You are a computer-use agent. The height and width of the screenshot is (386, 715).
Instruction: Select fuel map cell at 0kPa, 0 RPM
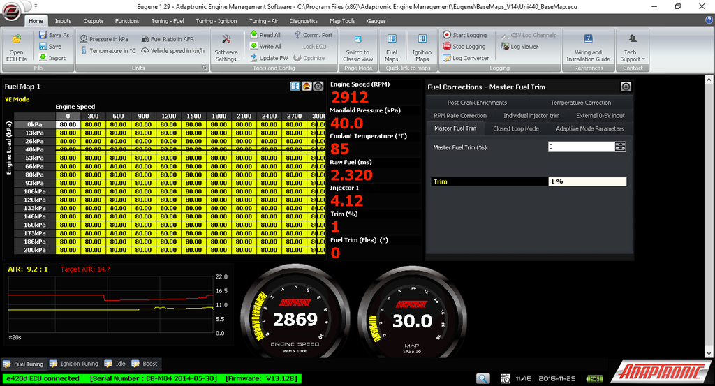[68, 124]
